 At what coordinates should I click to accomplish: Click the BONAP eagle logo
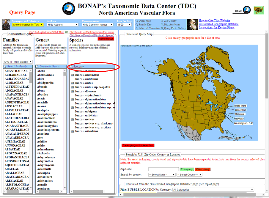(68, 9)
